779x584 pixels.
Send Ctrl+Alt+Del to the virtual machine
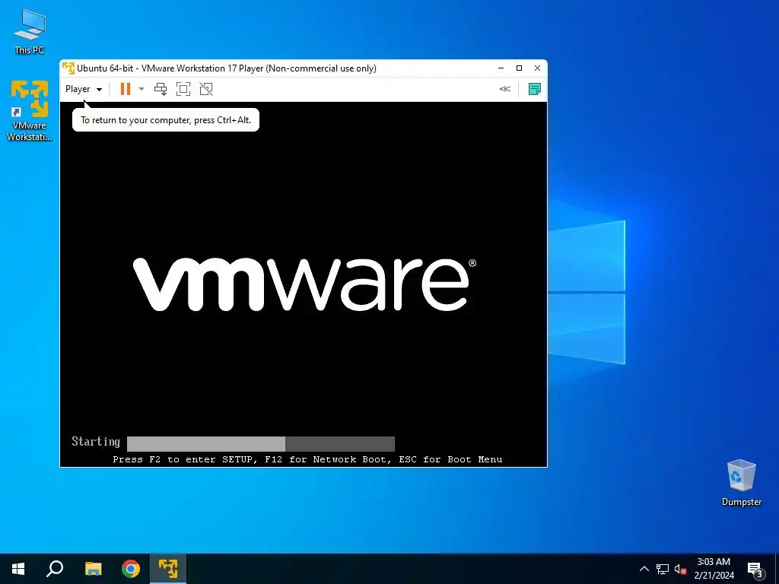tap(161, 89)
